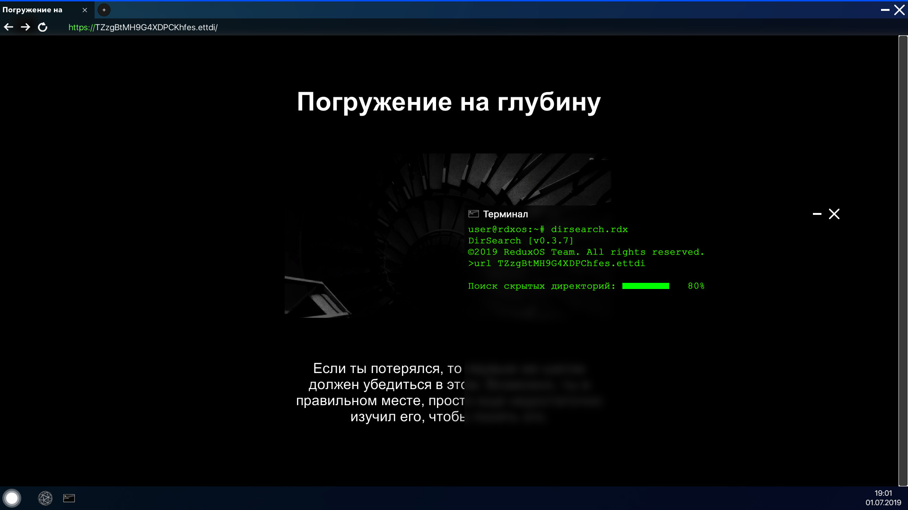Click the favicon area of the active browser tab

point(7,9)
